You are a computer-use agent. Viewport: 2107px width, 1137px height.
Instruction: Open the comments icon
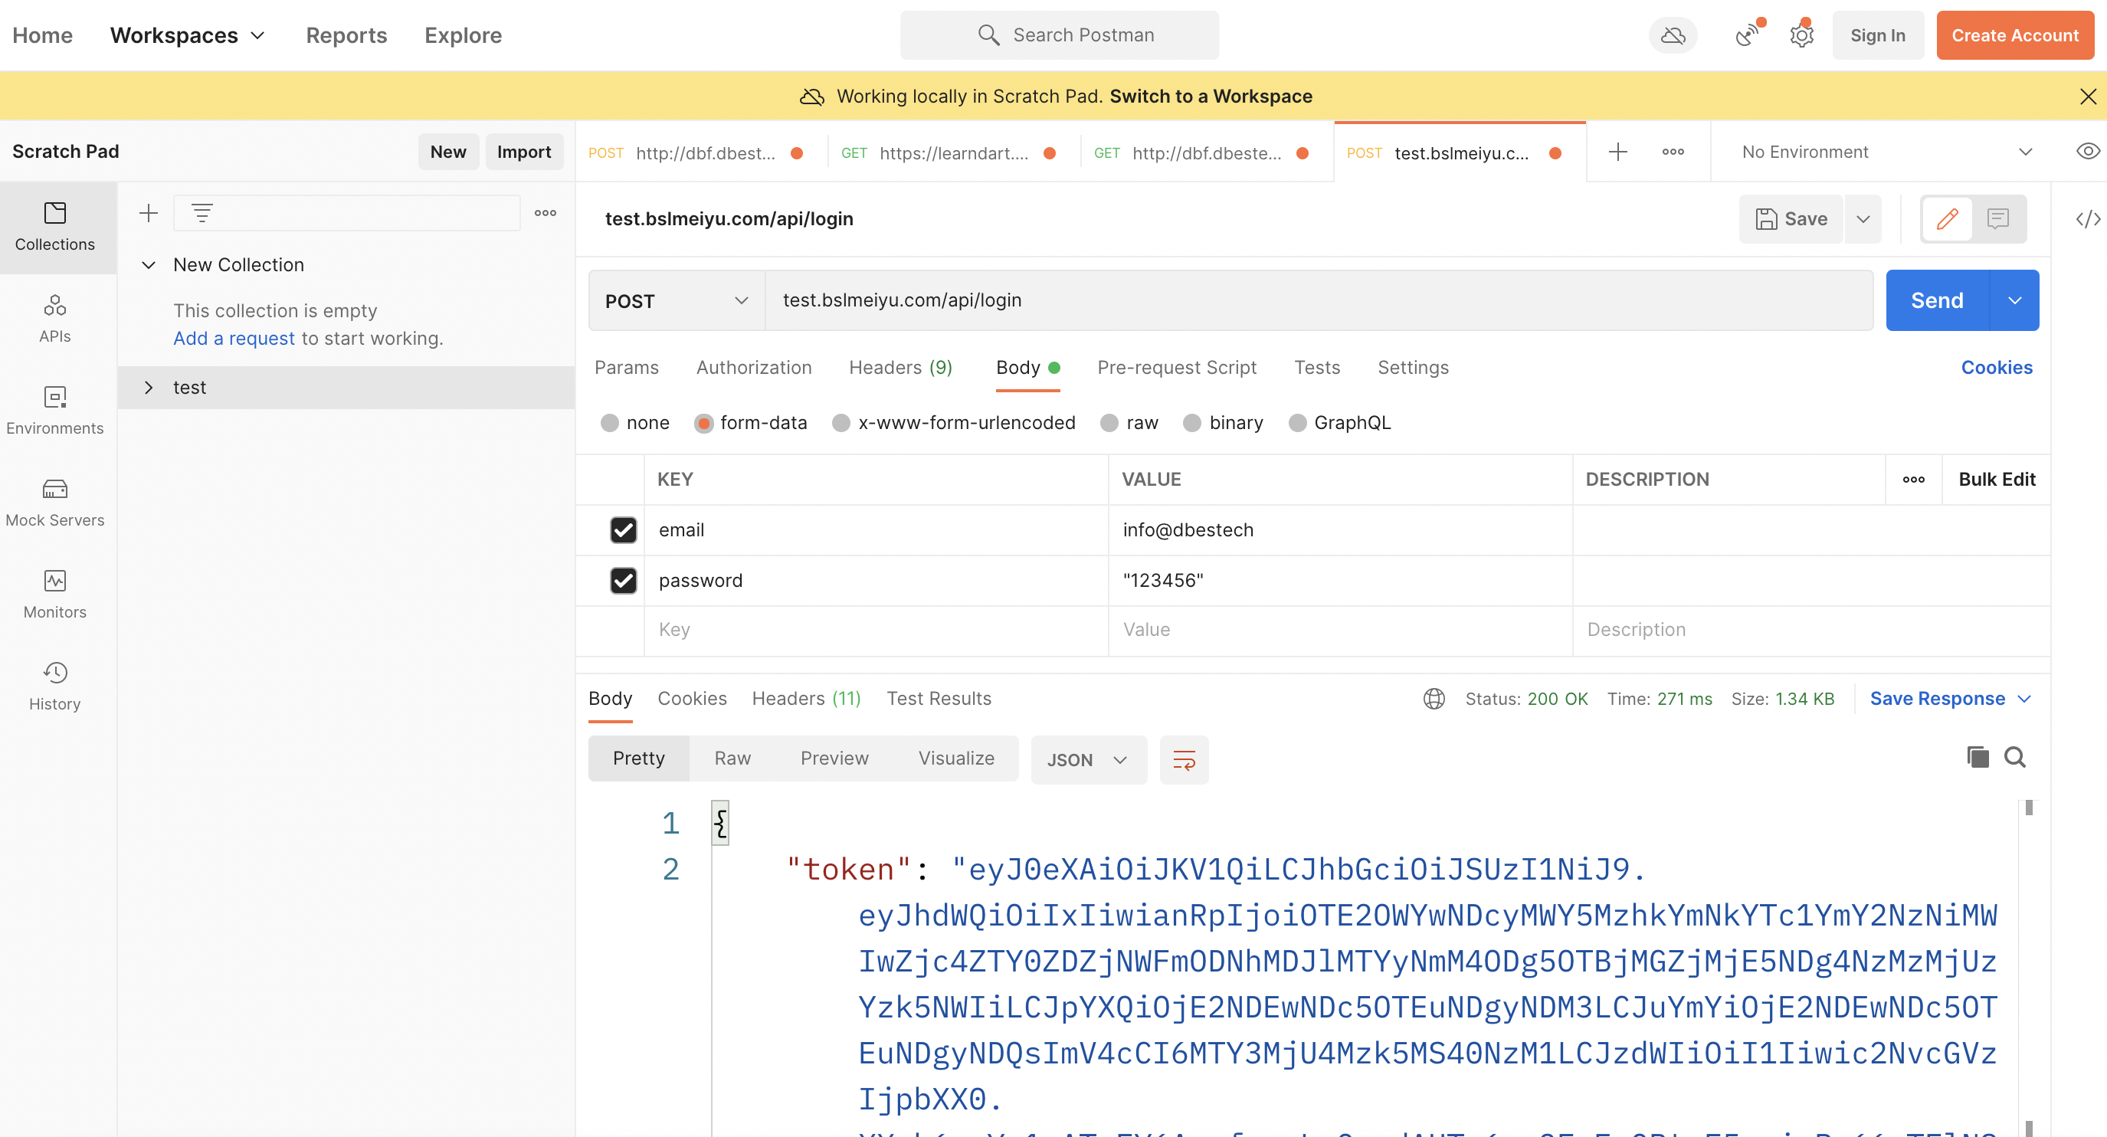[x=1998, y=219]
